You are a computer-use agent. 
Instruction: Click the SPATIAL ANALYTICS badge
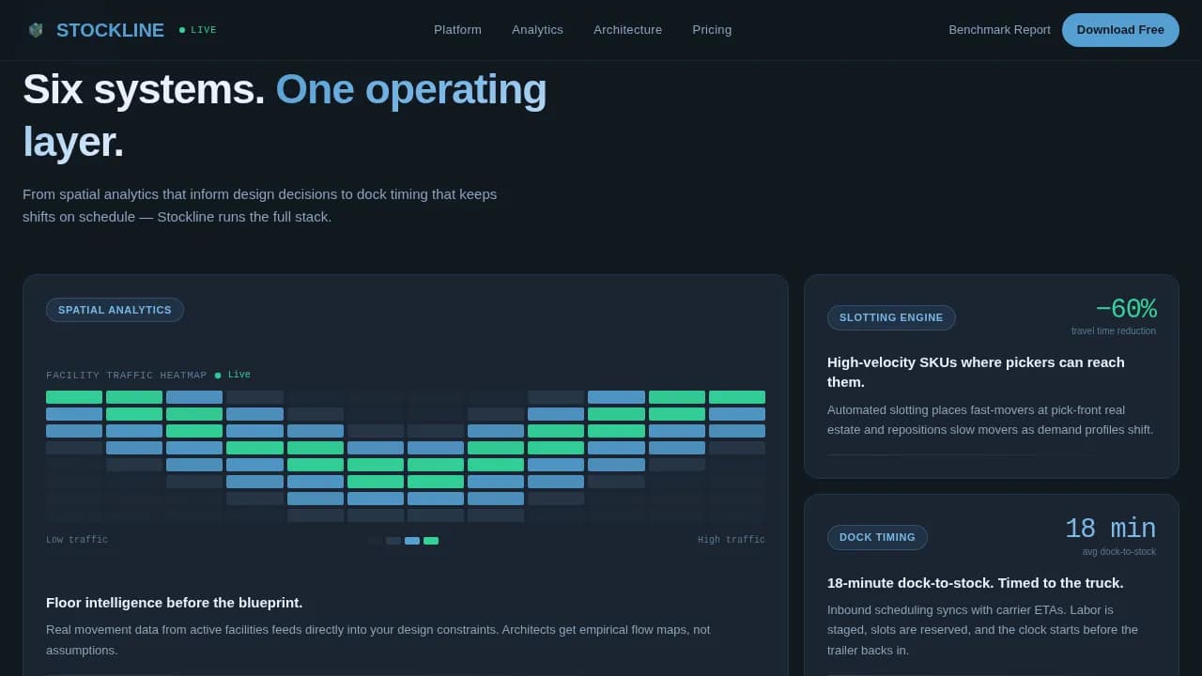tap(115, 310)
